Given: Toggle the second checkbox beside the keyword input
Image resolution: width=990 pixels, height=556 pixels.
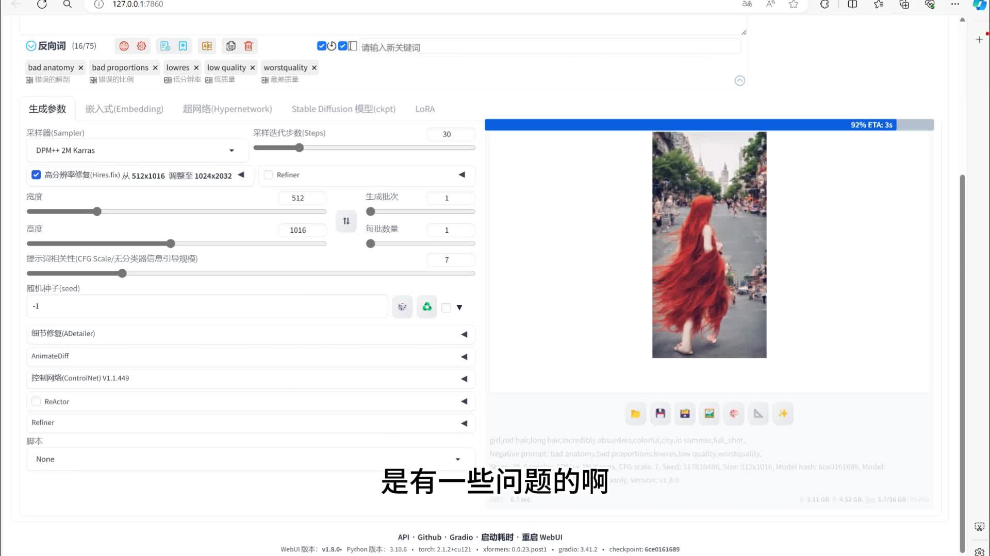Looking at the screenshot, I should tap(342, 46).
